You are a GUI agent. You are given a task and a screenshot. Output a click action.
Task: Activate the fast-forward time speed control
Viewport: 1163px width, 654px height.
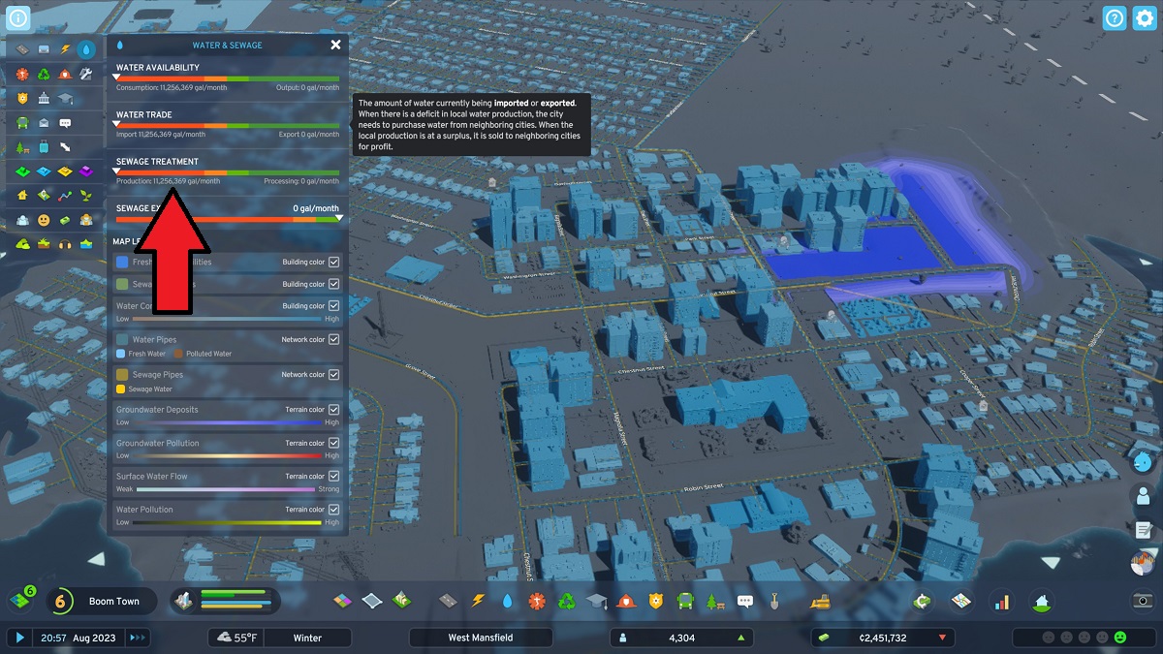click(x=139, y=638)
